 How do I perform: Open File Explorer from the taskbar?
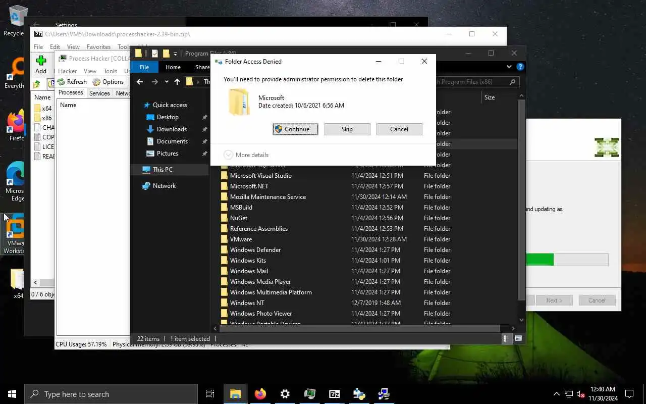(x=236, y=394)
